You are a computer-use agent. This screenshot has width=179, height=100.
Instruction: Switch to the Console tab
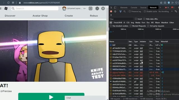(x=134, y=7)
